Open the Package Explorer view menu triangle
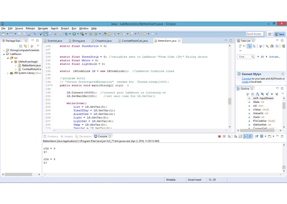Screen dimensions: 287x204 [x=38, y=45]
